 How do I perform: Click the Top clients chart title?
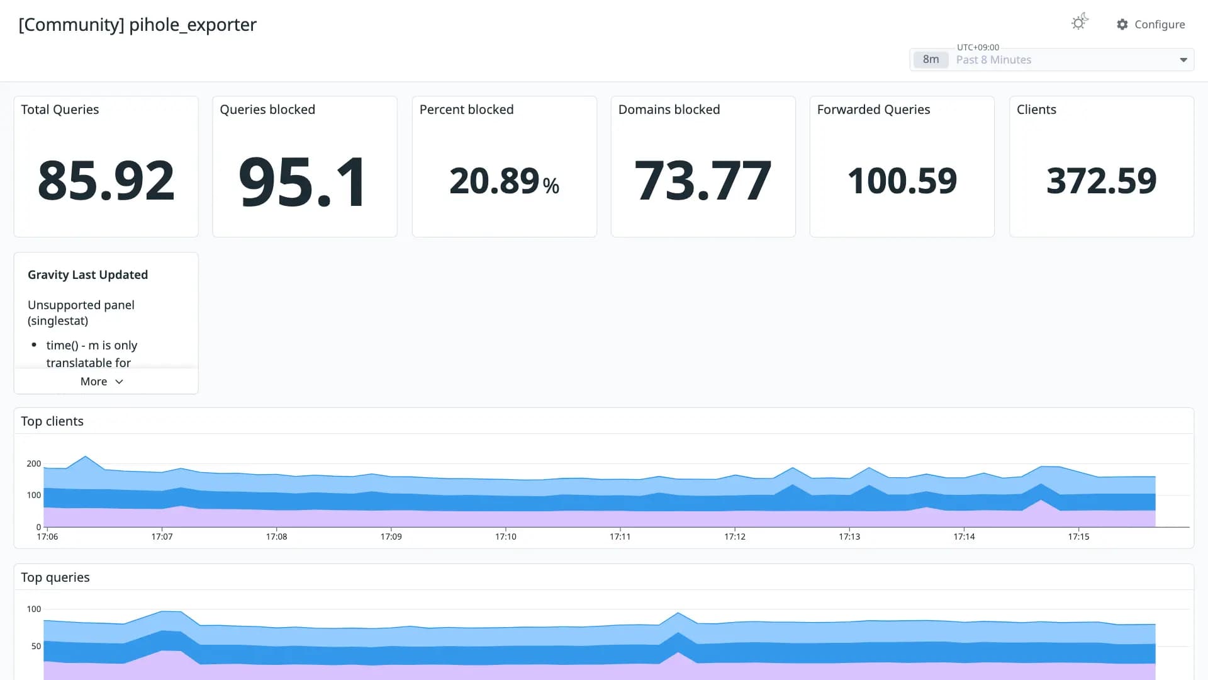point(52,421)
